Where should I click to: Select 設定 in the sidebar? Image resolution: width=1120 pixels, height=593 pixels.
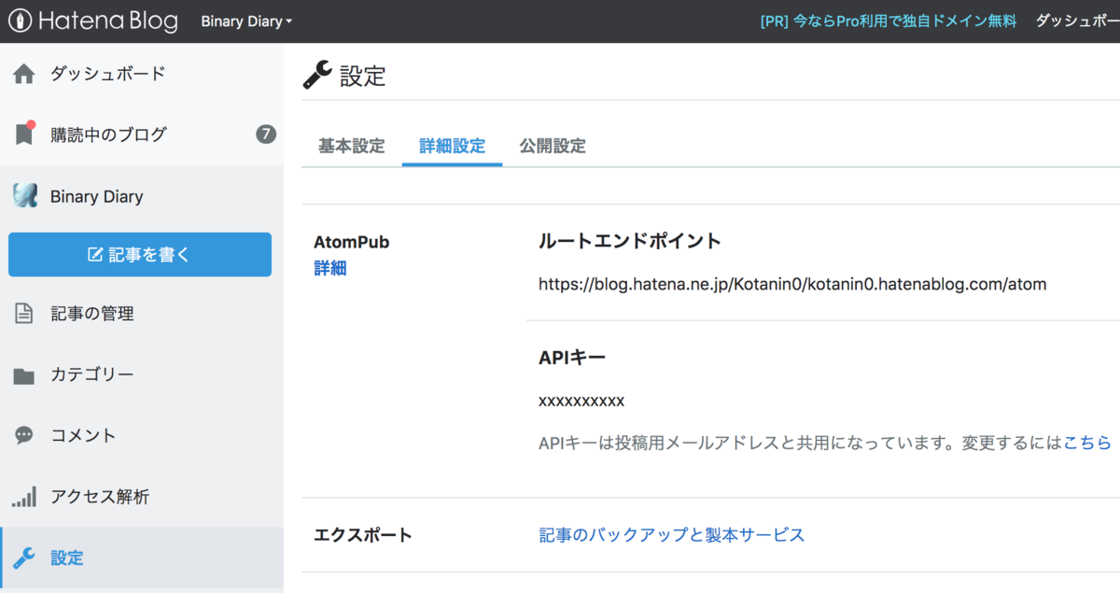click(x=142, y=558)
